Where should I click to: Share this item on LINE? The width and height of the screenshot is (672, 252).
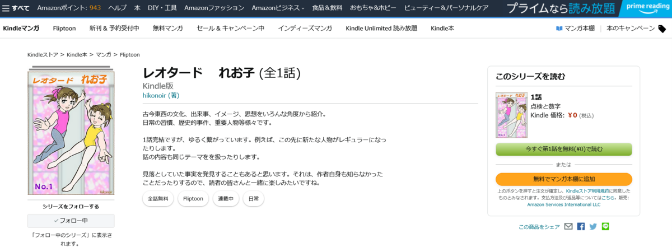605,227
